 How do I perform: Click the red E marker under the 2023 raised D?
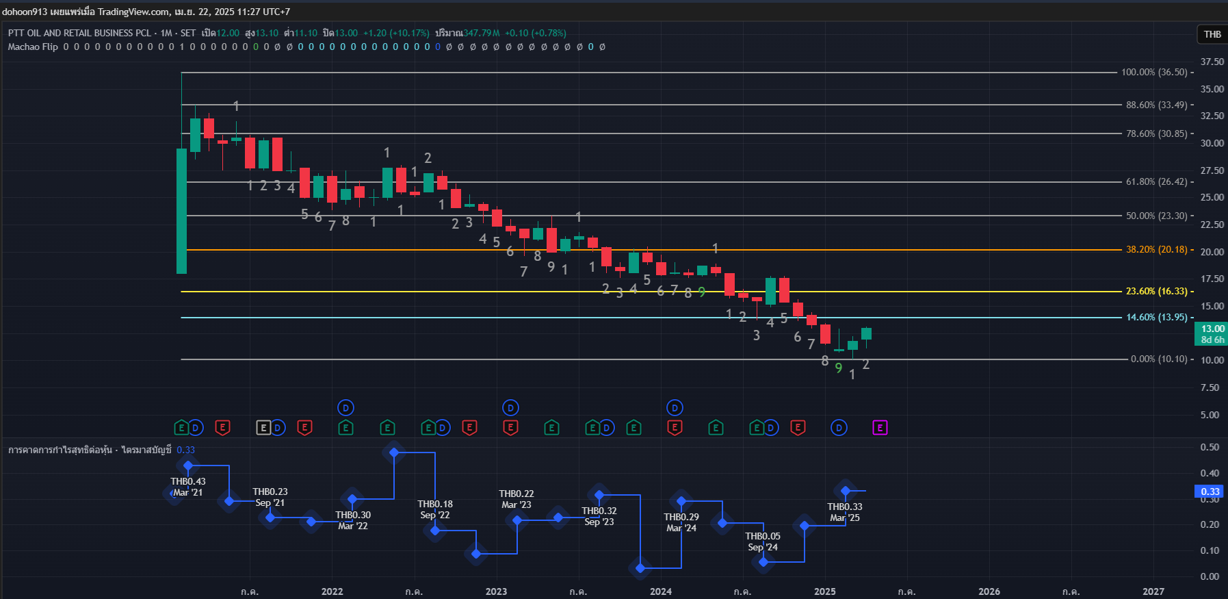[x=510, y=428]
